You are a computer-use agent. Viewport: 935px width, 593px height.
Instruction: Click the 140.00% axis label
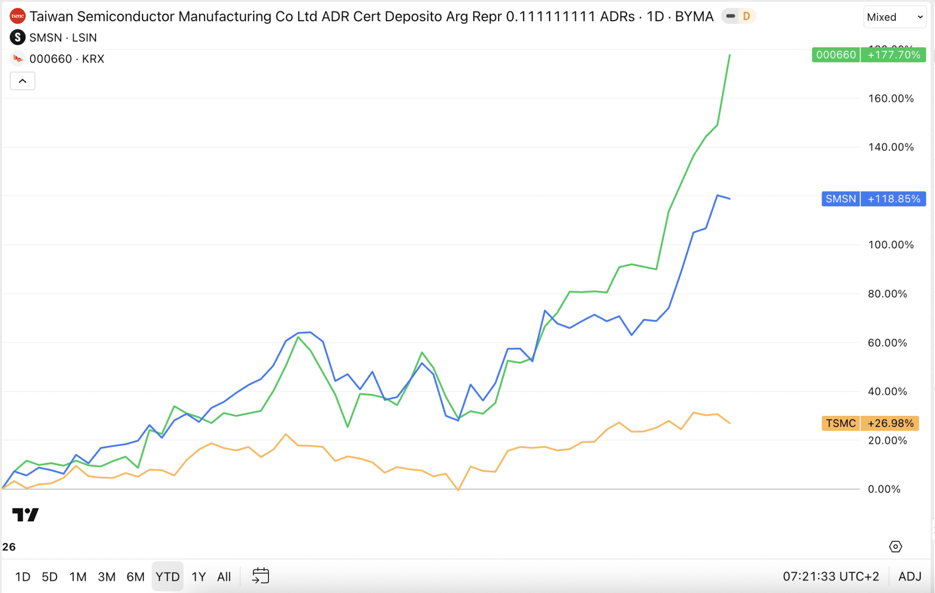pos(891,147)
